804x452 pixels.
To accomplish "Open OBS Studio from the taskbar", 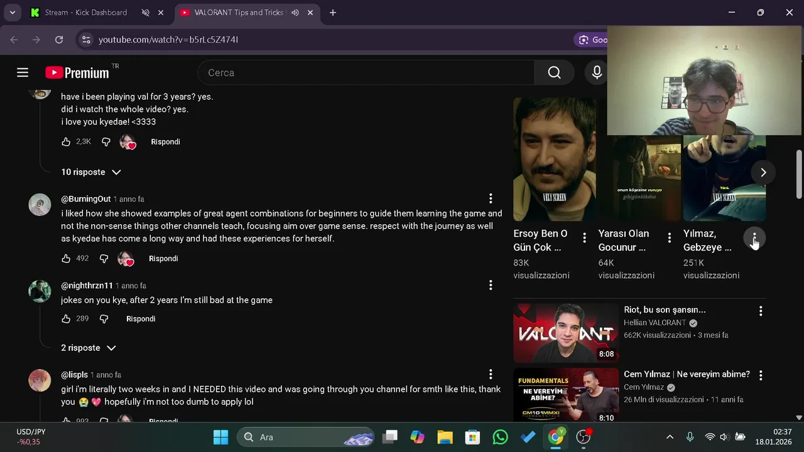I will [584, 437].
